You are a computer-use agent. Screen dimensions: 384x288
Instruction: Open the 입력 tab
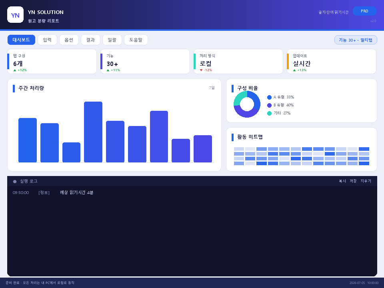[x=47, y=40]
